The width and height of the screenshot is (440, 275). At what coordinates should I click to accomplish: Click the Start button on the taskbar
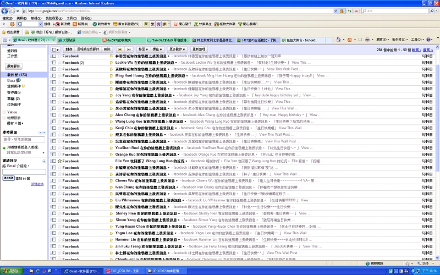click(x=10, y=271)
